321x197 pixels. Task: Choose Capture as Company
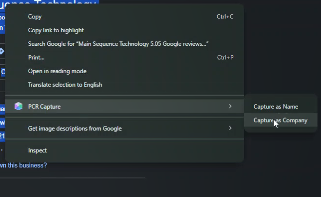pyautogui.click(x=281, y=120)
